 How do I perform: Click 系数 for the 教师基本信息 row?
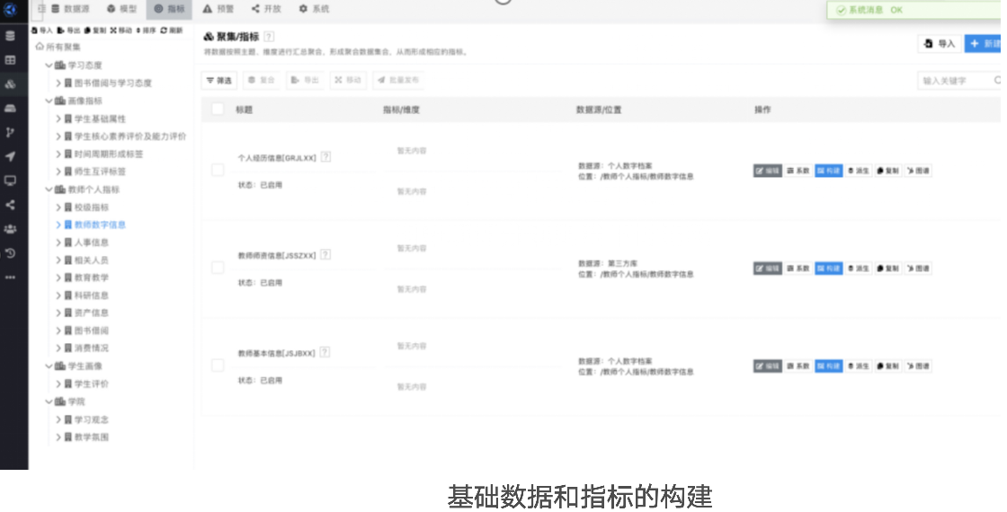[798, 366]
